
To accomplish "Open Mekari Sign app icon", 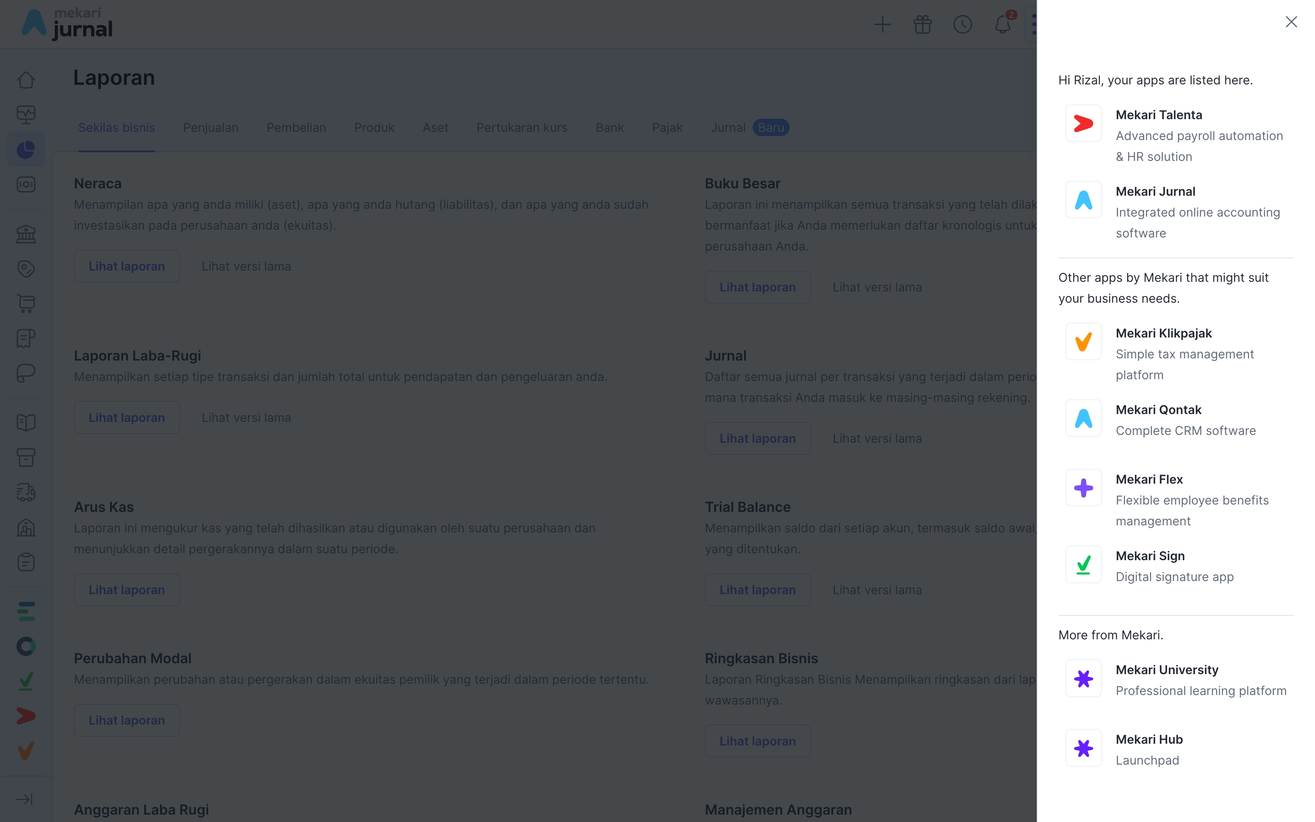I will point(1083,565).
